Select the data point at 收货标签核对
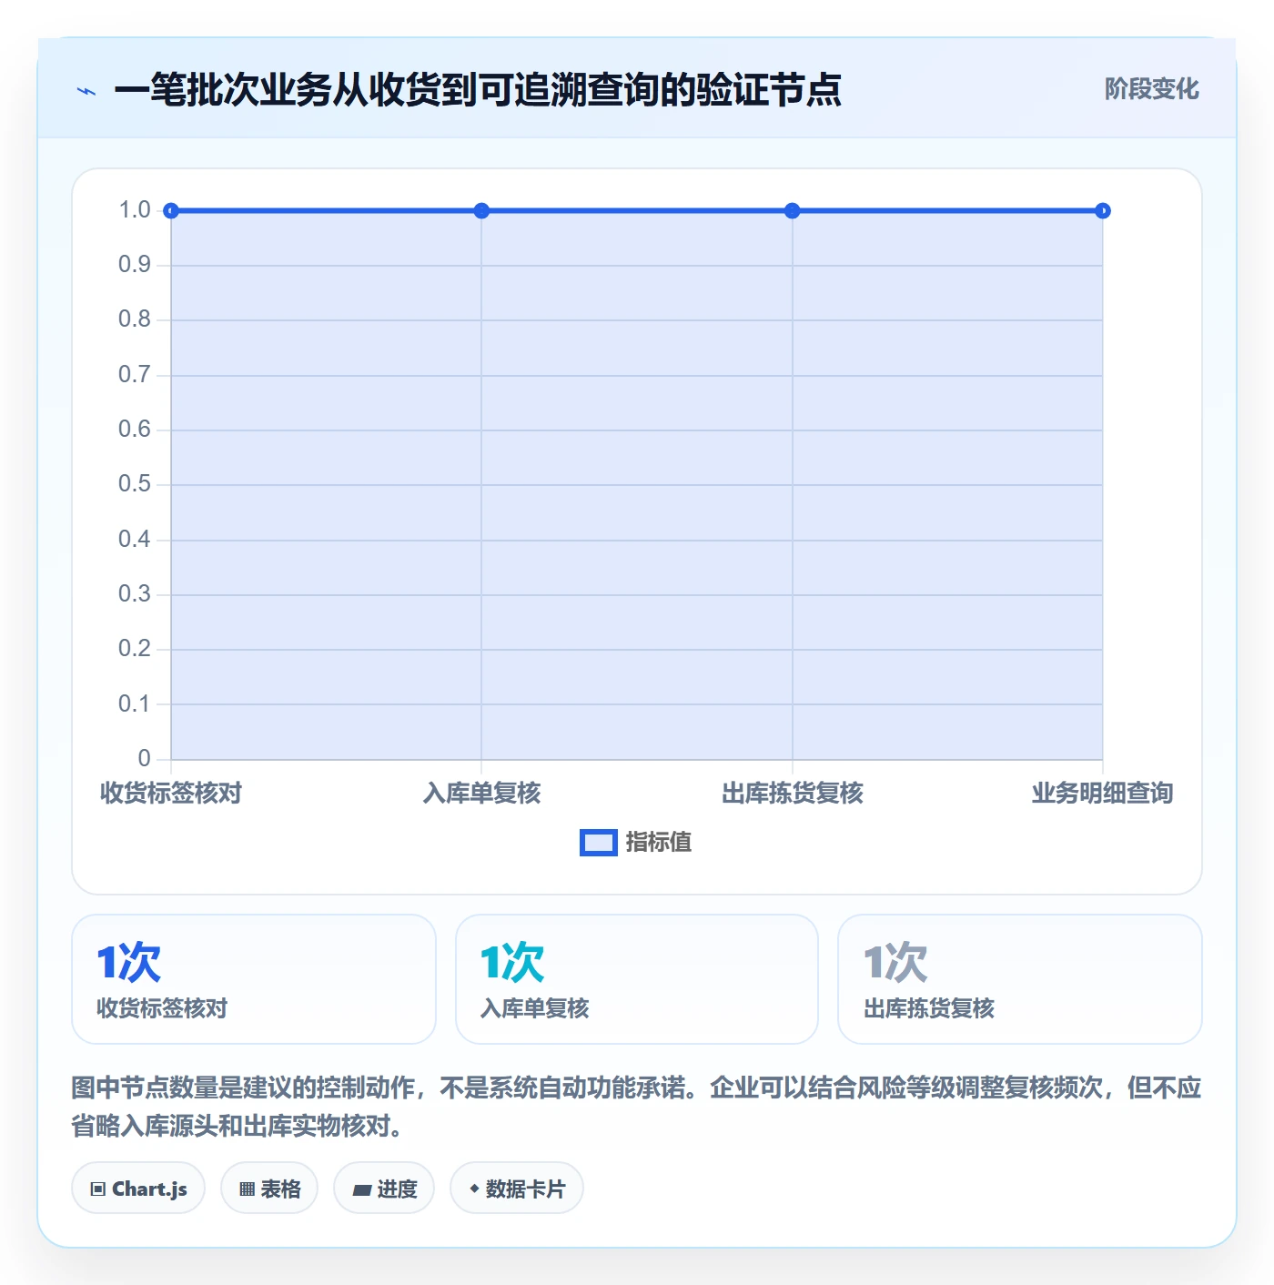This screenshot has width=1274, height=1285. click(171, 211)
